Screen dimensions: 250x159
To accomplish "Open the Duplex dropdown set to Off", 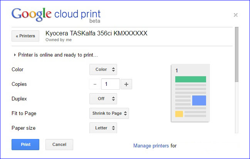I will click(103, 99).
